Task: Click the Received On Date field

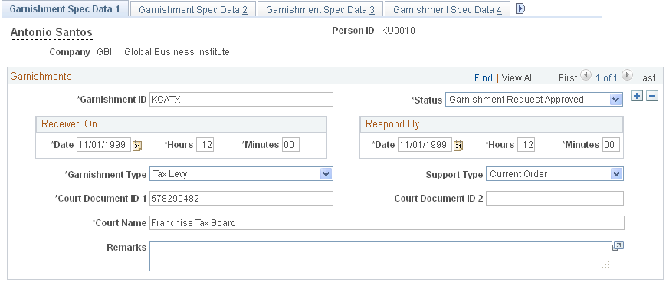Action: click(104, 145)
